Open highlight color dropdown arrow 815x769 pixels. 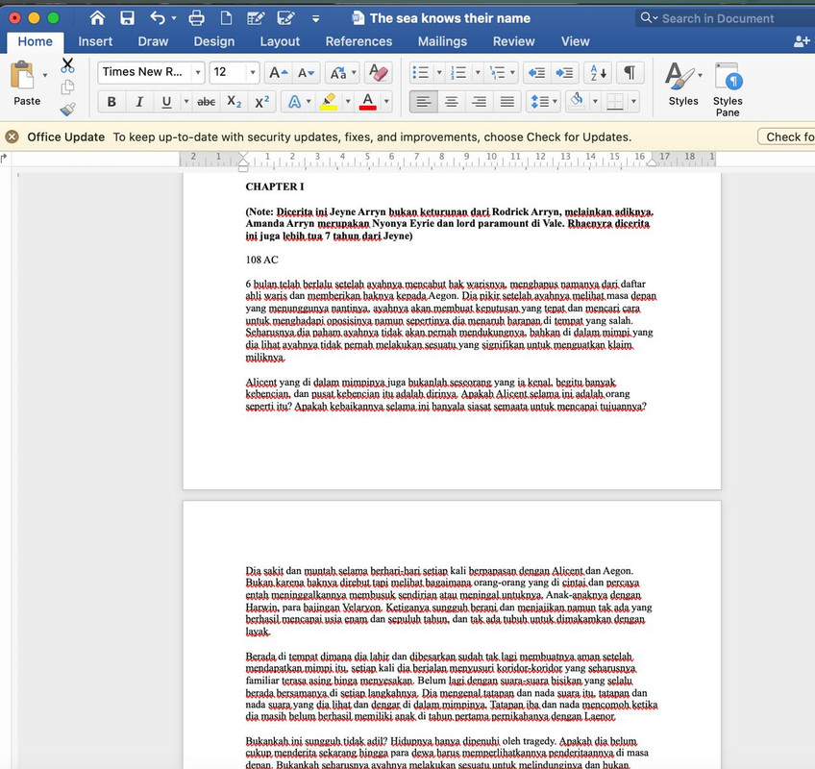pyautogui.click(x=348, y=102)
